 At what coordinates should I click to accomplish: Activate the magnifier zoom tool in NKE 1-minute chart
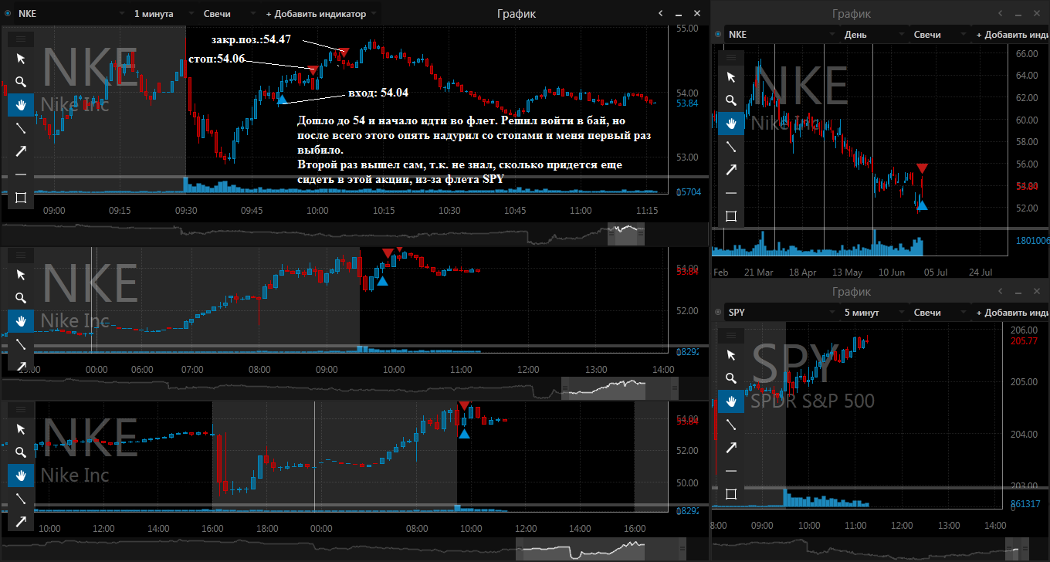(21, 82)
